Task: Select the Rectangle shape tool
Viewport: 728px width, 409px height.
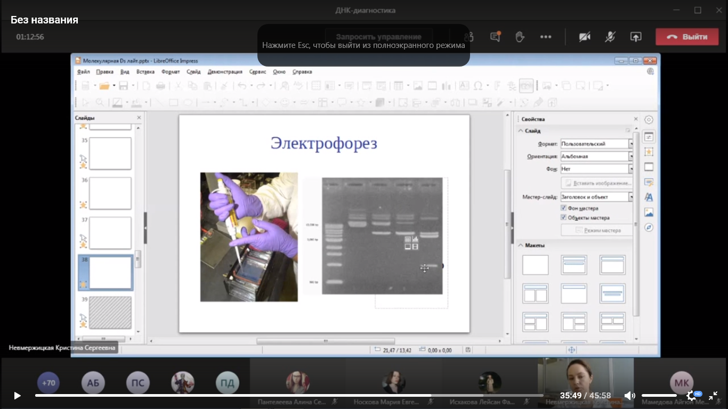Action: (173, 102)
